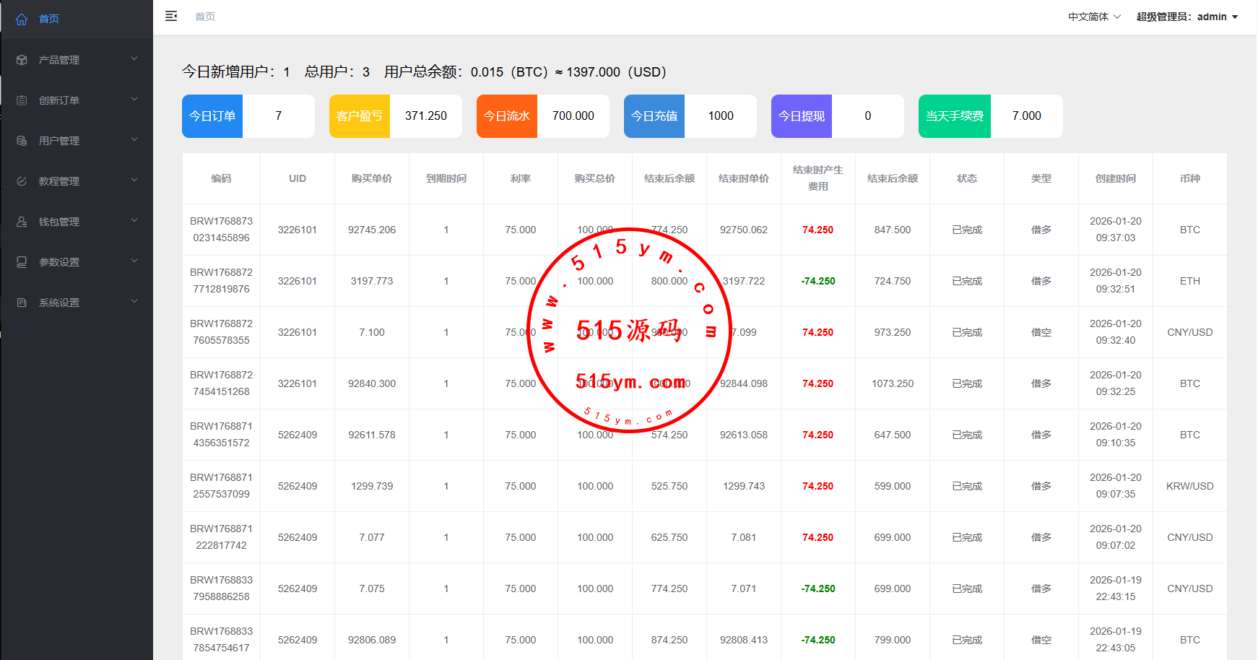The height and width of the screenshot is (660, 1258).
Task: Click the 创新订单 list icon
Action: click(x=22, y=100)
